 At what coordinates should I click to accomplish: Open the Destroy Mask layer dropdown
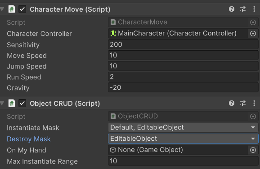point(183,139)
